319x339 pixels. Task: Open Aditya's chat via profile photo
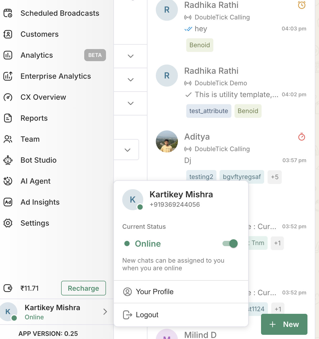pyautogui.click(x=167, y=141)
